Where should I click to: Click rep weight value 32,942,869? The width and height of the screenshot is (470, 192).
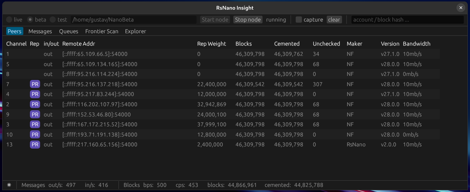[x=212, y=104]
